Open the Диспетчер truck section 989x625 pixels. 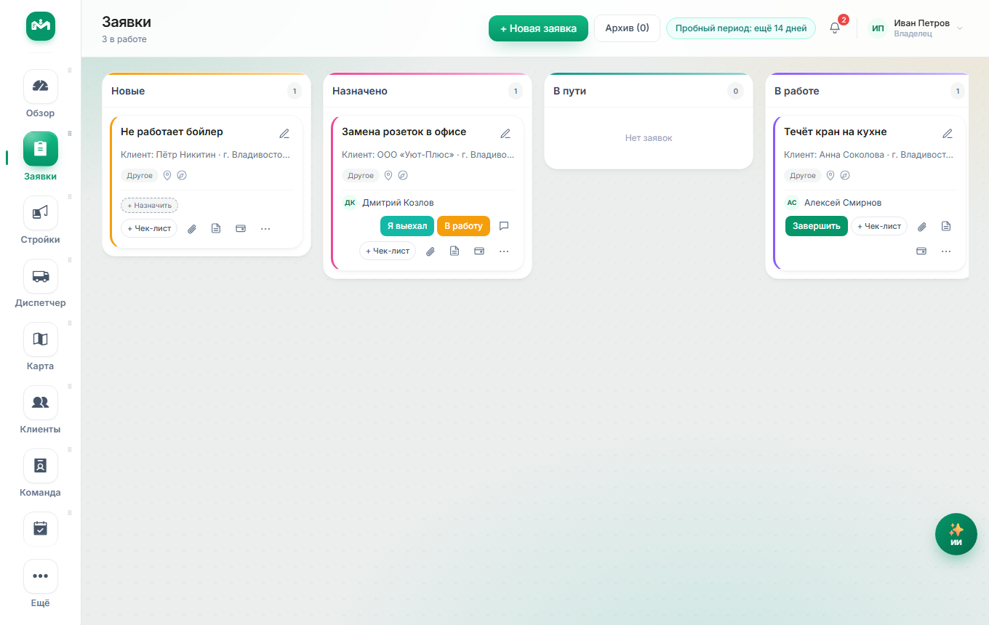41,283
